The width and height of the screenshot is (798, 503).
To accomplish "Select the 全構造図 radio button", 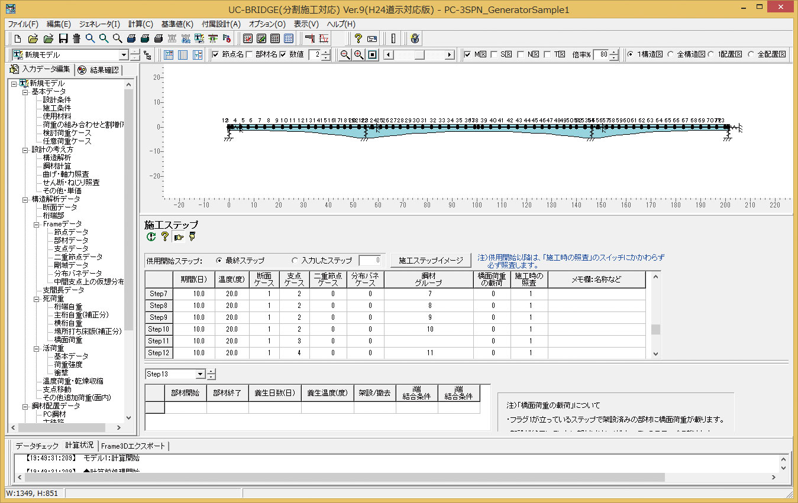I will (670, 55).
